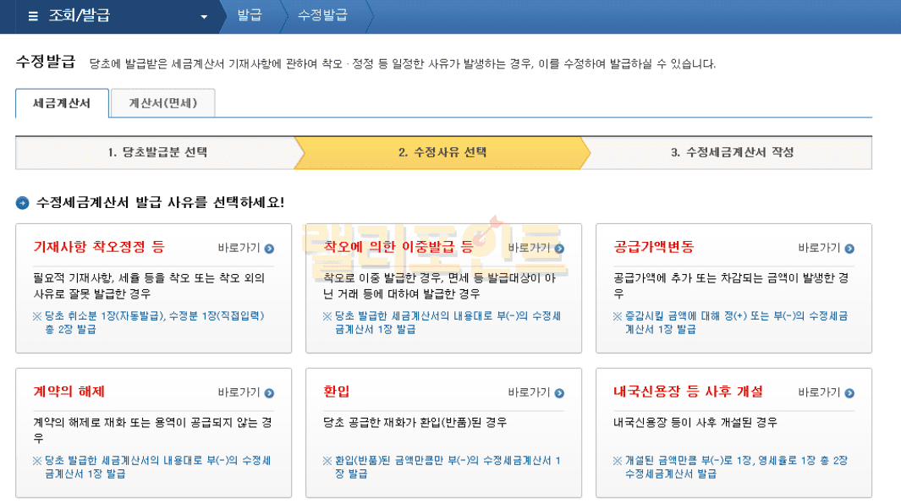
Task: Go to step 1 당초발급분 선택
Action: (157, 152)
